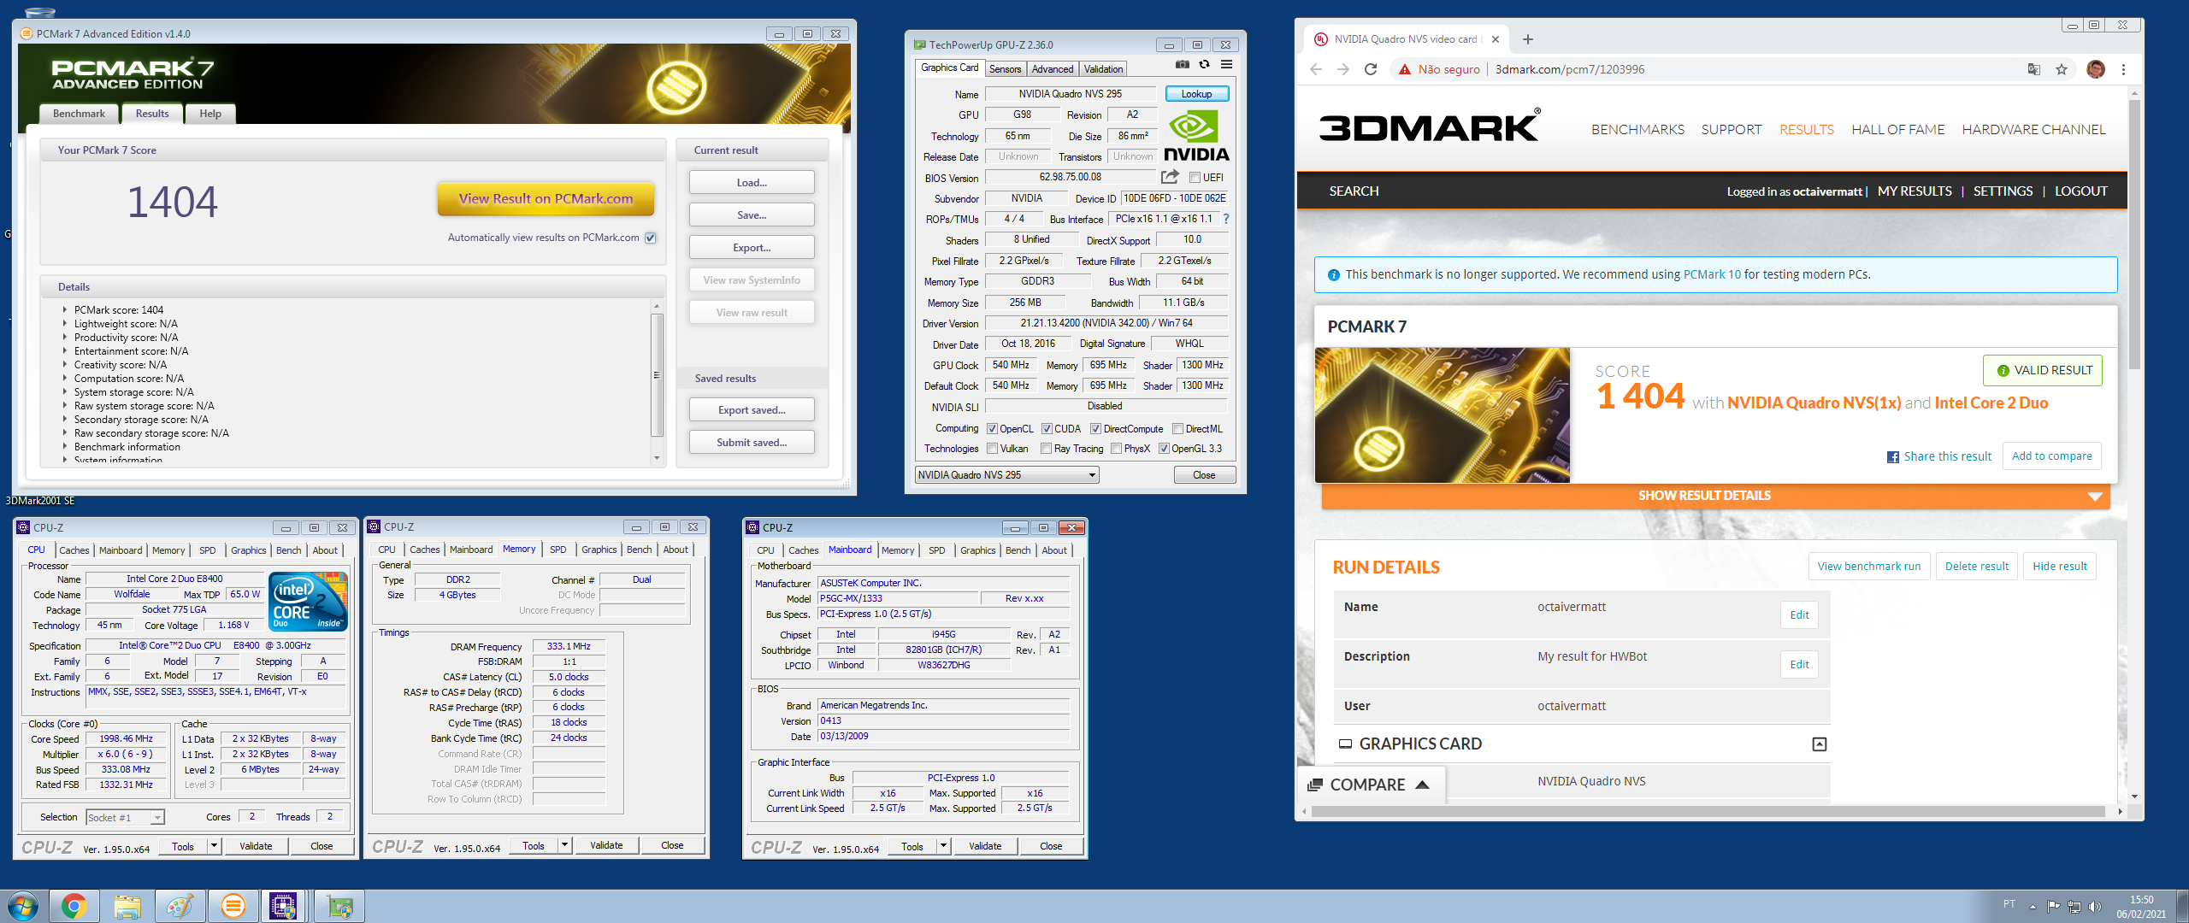Open a new Chrome tab with plus
The image size is (2189, 923).
coord(1528,39)
